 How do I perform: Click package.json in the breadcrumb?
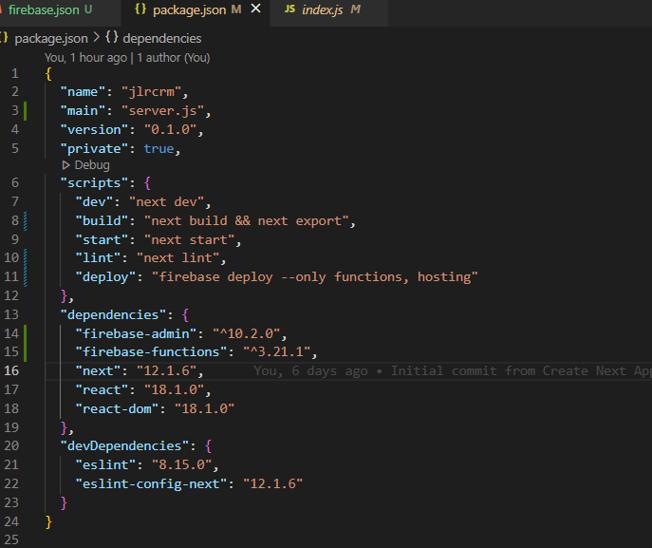51,39
